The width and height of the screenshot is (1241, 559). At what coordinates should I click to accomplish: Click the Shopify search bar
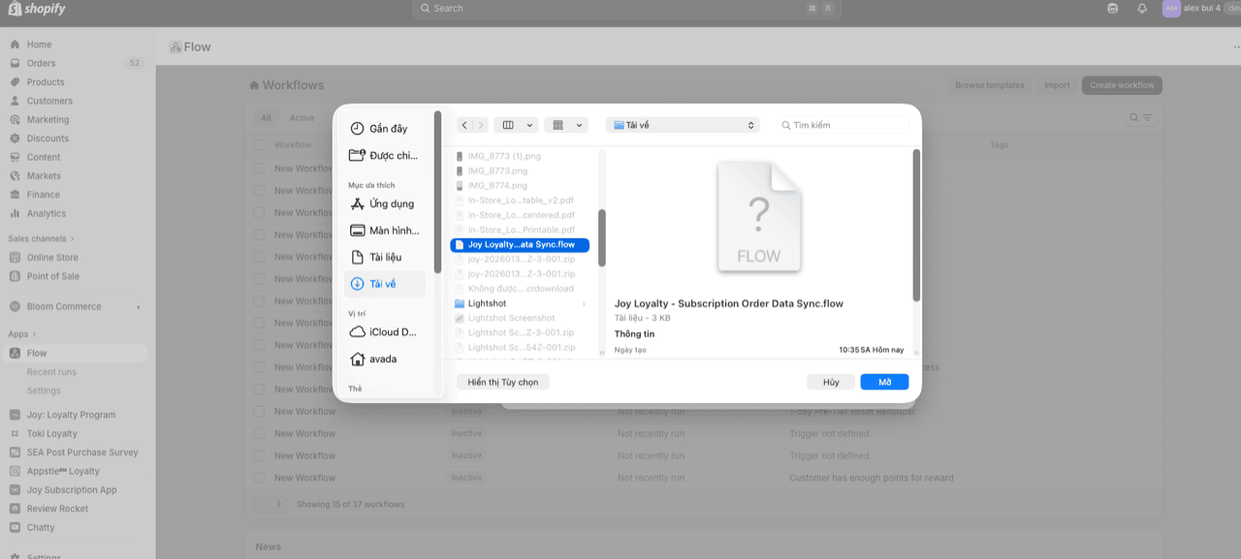[626, 9]
